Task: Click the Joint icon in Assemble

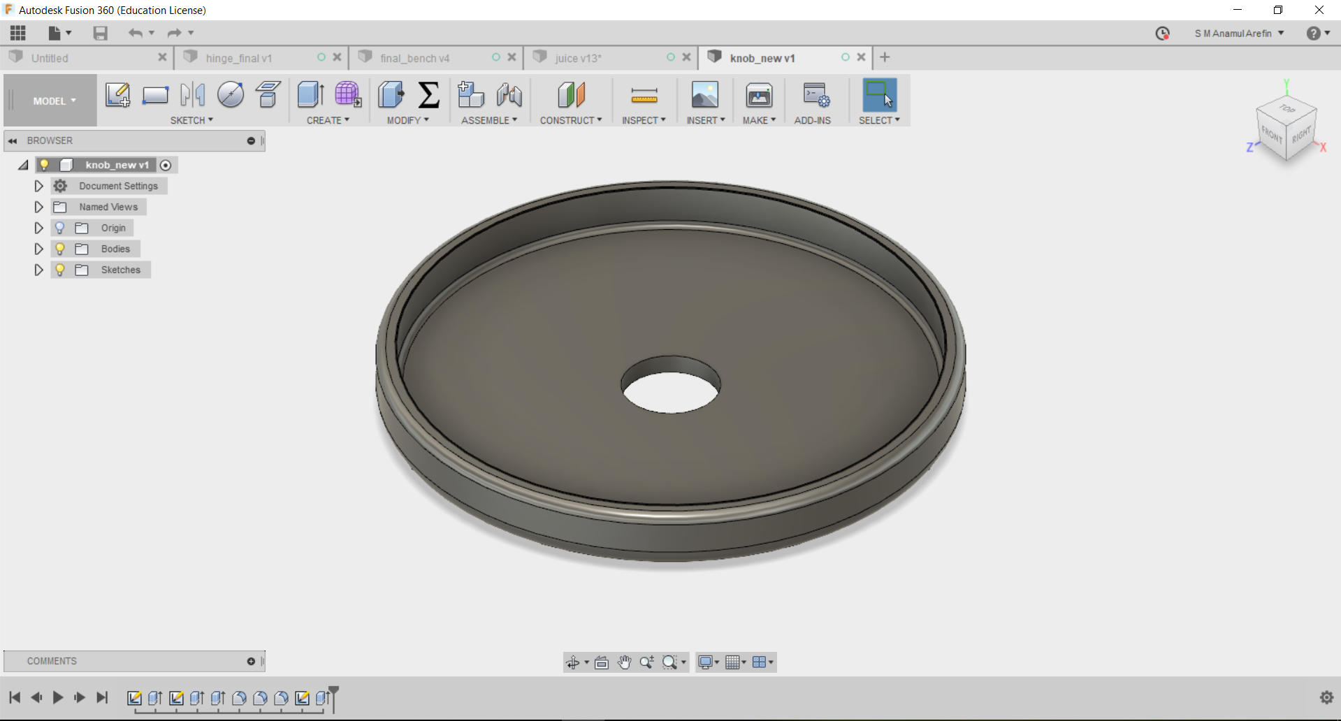Action: pos(509,95)
